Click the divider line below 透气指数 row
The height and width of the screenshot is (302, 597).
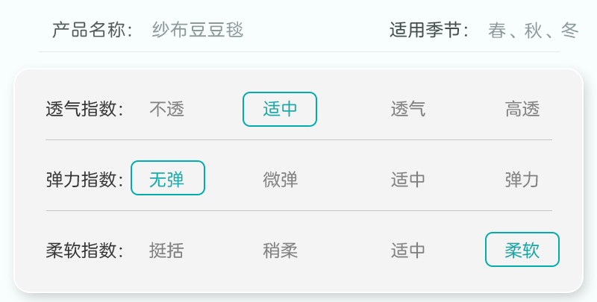coord(298,139)
